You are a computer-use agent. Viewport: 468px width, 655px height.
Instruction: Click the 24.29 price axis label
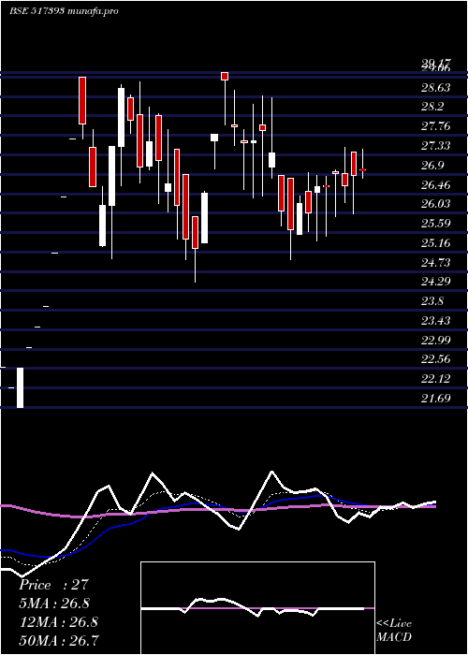coord(435,282)
